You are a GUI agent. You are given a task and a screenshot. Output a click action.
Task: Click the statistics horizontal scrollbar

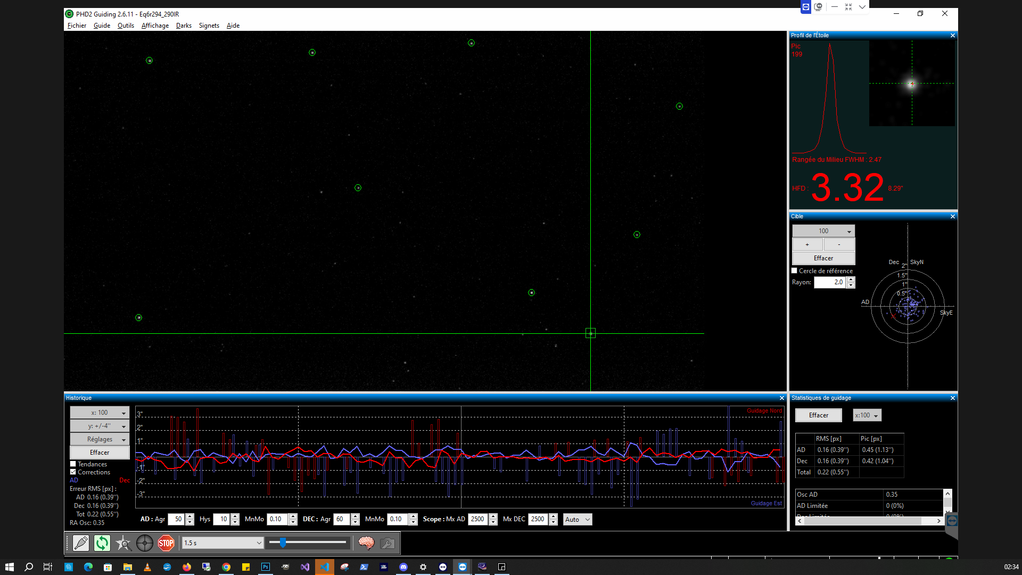tap(869, 521)
